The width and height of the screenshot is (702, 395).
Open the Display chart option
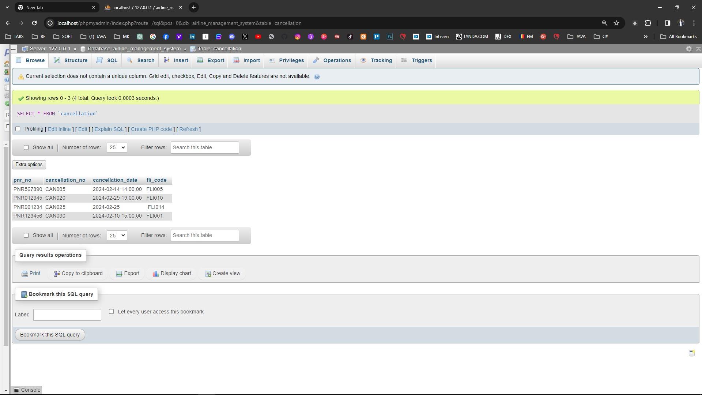pos(171,273)
